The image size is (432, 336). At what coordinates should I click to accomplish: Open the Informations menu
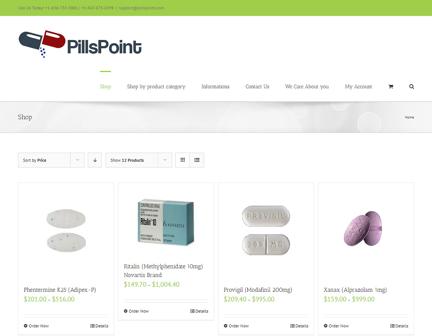[215, 86]
